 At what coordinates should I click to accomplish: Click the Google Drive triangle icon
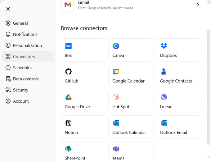pyautogui.click(x=69, y=97)
